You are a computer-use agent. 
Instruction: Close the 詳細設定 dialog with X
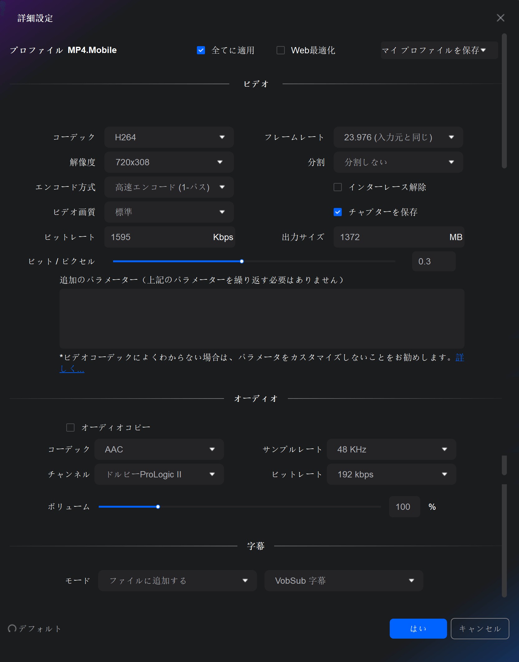(500, 18)
